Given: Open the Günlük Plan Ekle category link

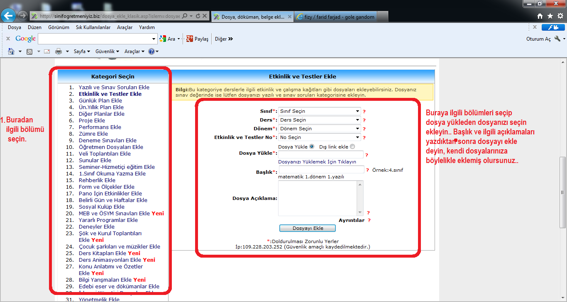Looking at the screenshot, I should click(100, 100).
